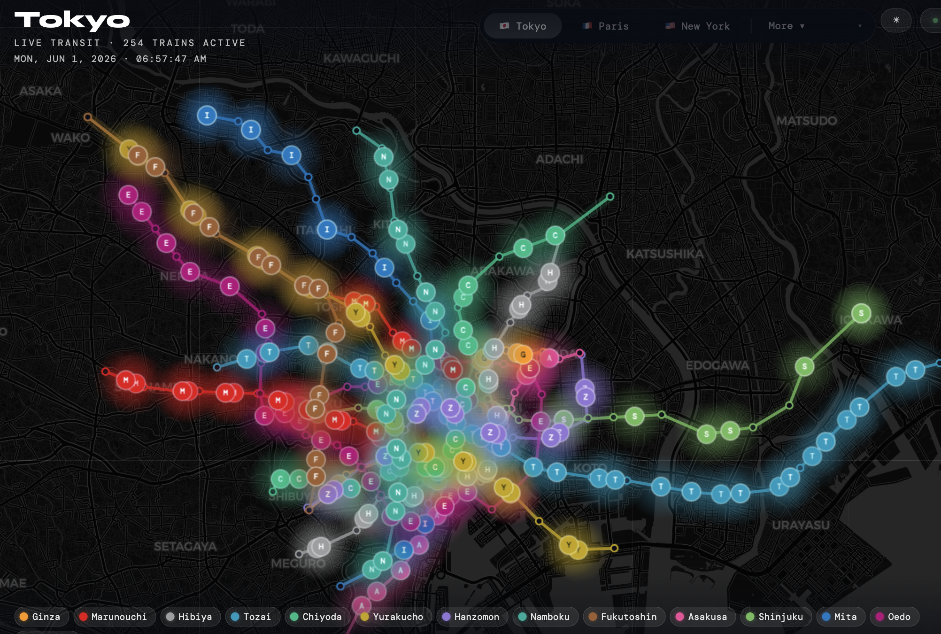Viewport: 941px width, 634px height.
Task: Open the More cities dropdown
Action: click(786, 26)
